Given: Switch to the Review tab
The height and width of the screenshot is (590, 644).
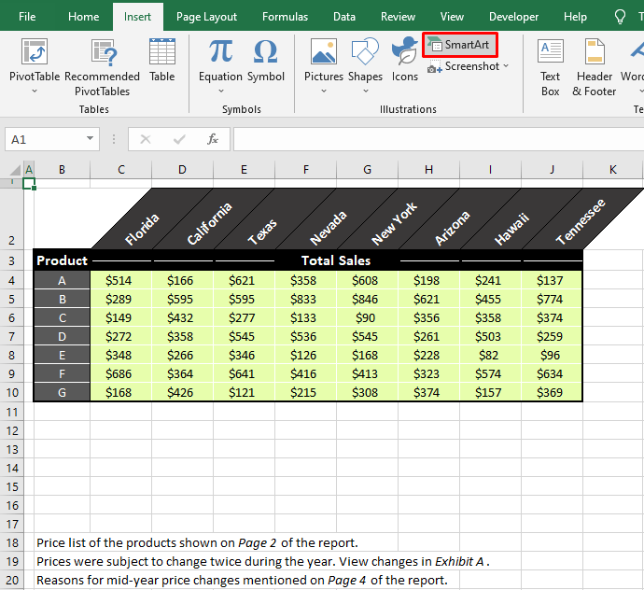Looking at the screenshot, I should [x=398, y=17].
